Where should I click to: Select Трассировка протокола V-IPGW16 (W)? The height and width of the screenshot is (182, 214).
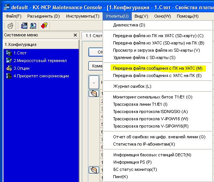pyautogui.click(x=158, y=119)
